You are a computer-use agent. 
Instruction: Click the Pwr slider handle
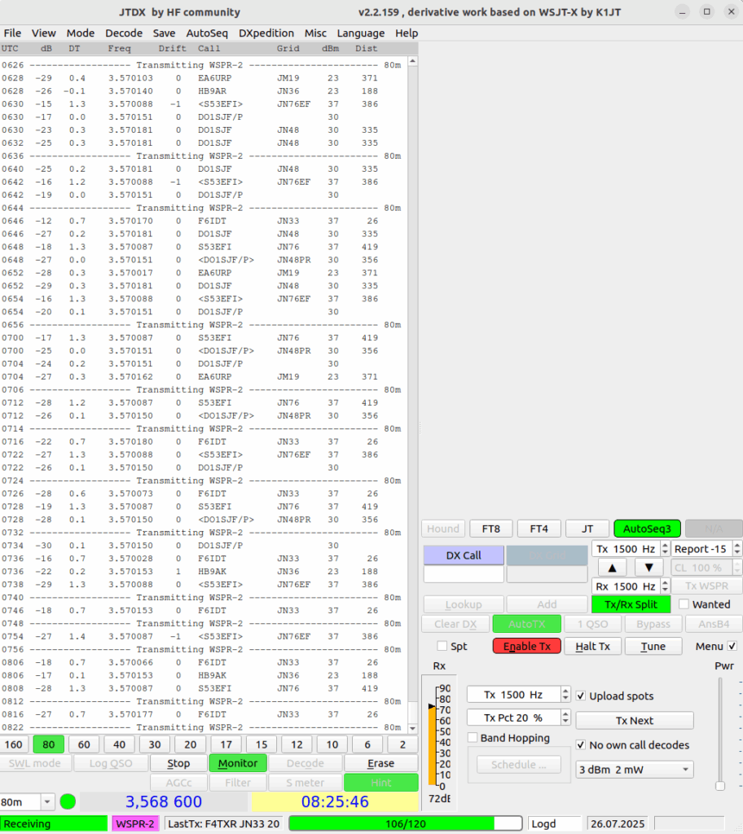click(720, 786)
